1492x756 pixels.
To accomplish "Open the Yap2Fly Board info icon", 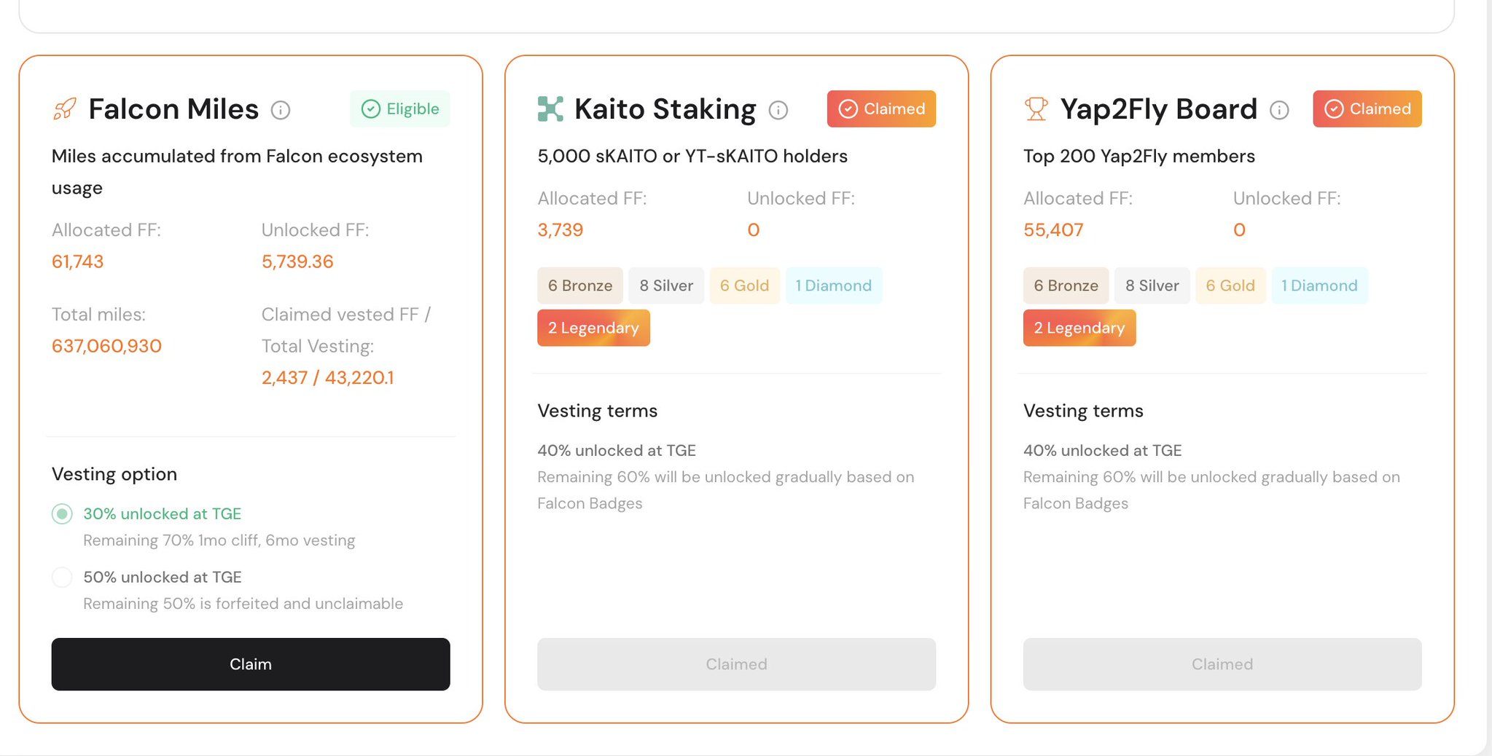I will (1279, 110).
